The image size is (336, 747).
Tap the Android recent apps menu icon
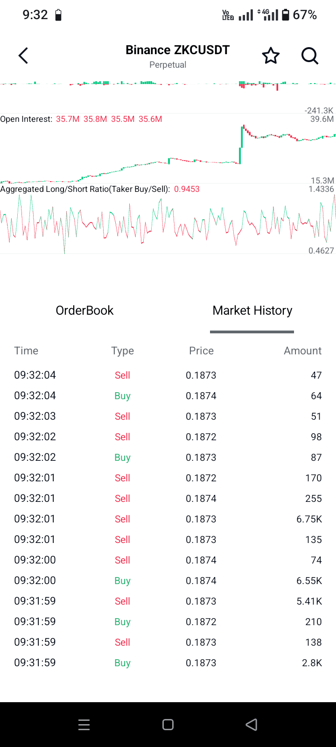pos(84,725)
